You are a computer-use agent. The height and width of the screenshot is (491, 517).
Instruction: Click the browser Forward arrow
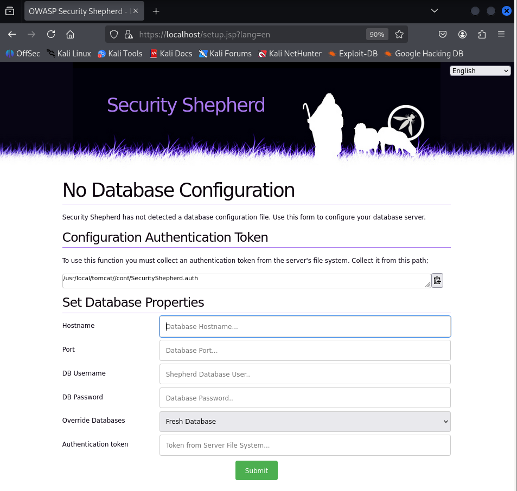click(x=31, y=34)
